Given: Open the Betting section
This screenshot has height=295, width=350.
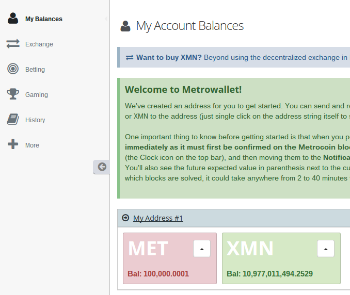Looking at the screenshot, I should pyautogui.click(x=35, y=69).
